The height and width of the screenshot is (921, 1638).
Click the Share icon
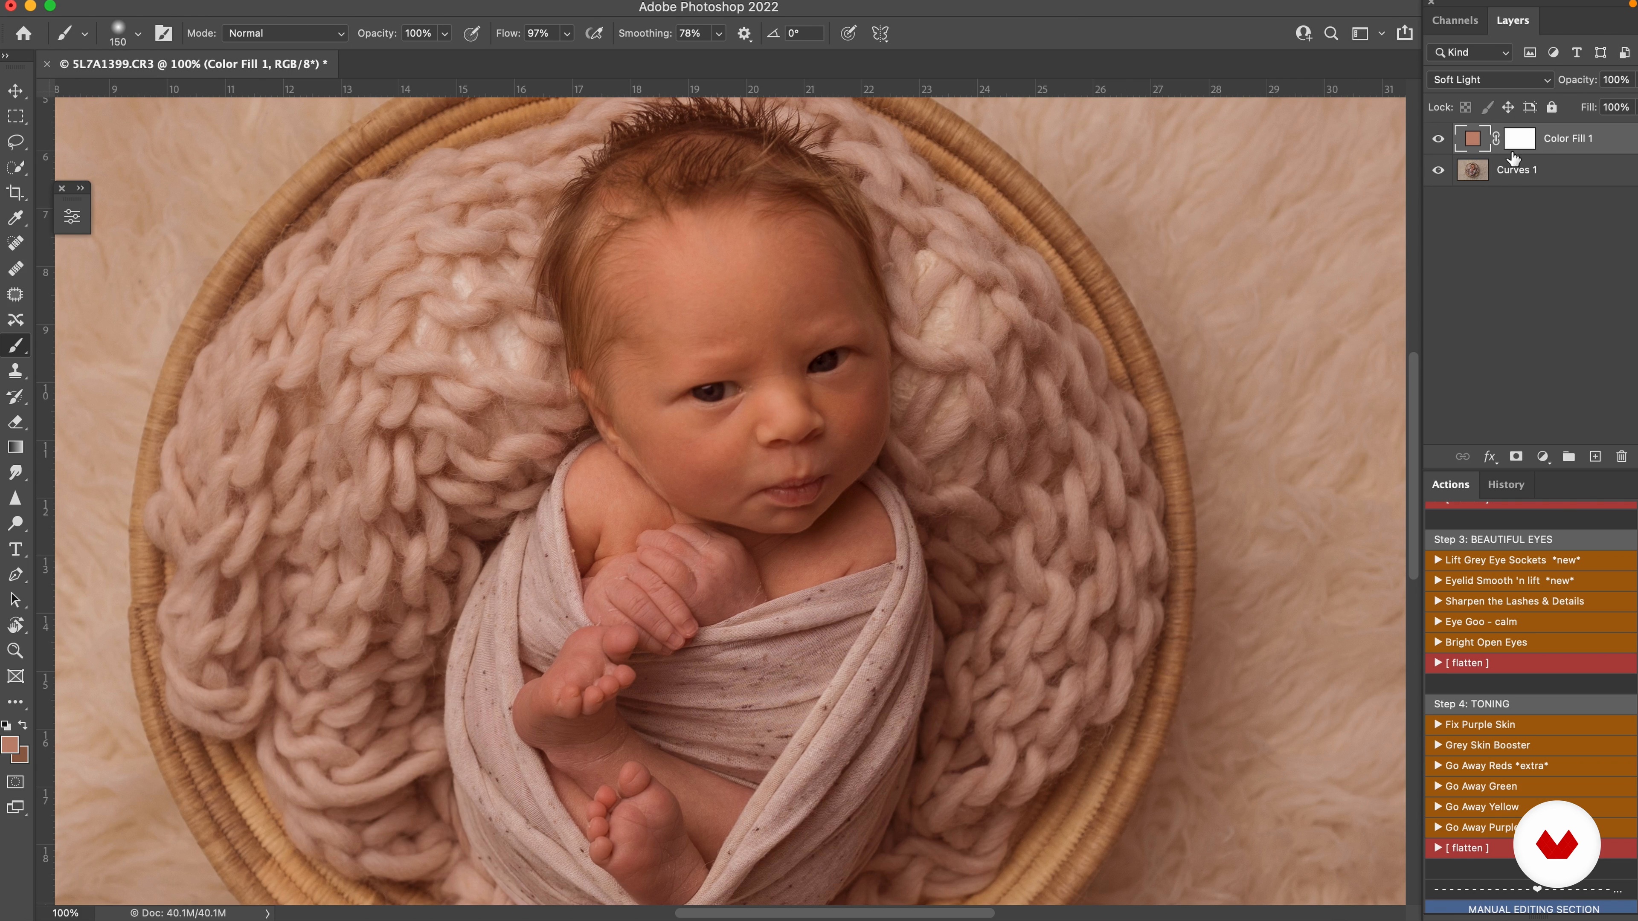pos(1405,33)
